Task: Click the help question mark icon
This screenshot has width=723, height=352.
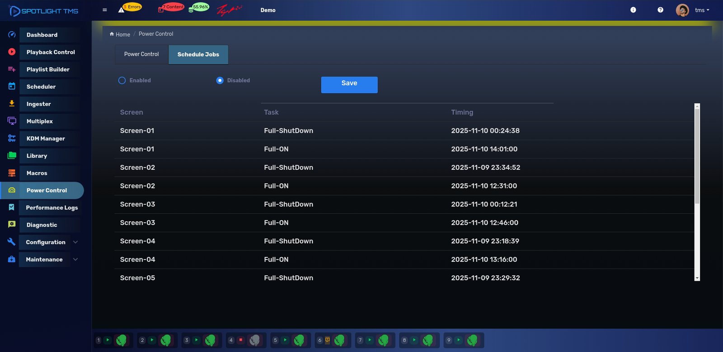Action: [660, 10]
